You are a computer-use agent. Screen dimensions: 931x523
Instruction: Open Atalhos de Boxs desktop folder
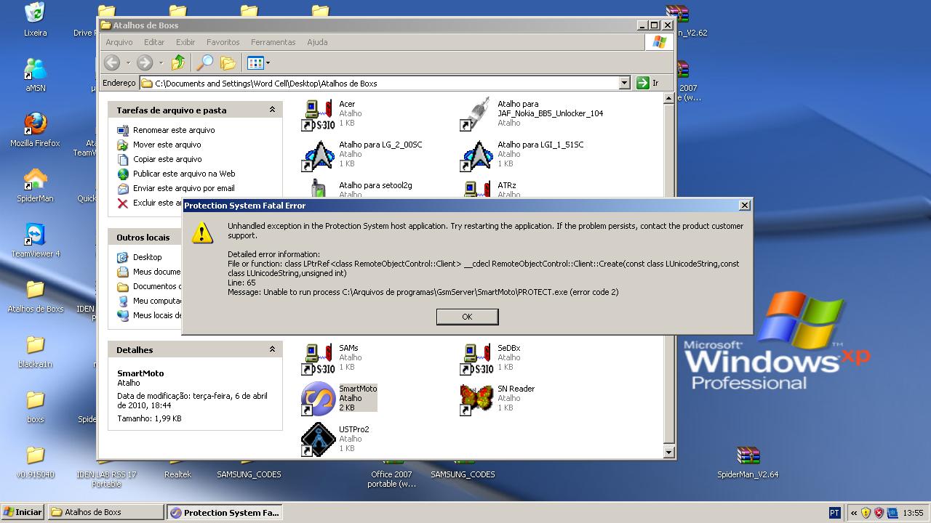click(35, 296)
